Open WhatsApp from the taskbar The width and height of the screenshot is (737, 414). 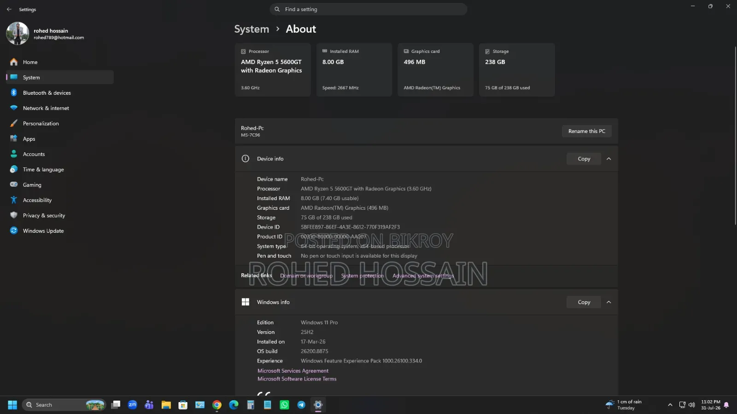(284, 405)
